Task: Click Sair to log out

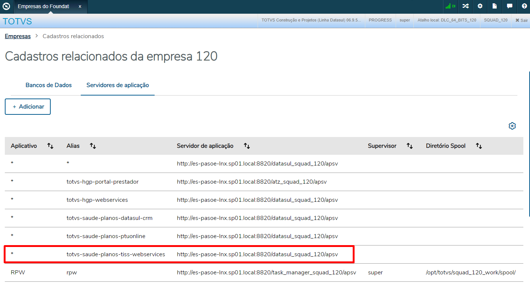Action: coord(522,20)
